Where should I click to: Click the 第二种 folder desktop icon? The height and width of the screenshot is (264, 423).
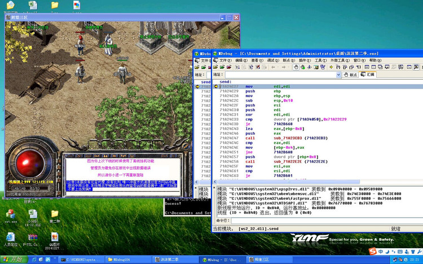click(55, 217)
